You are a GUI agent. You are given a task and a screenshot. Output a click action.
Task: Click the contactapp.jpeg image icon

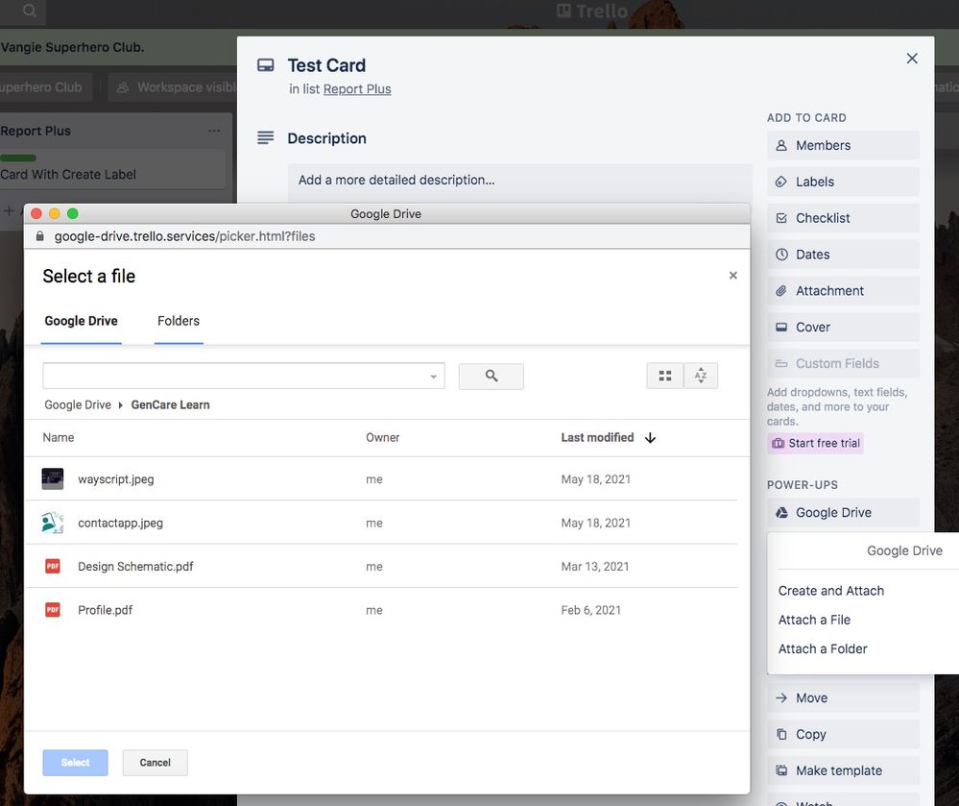point(53,523)
